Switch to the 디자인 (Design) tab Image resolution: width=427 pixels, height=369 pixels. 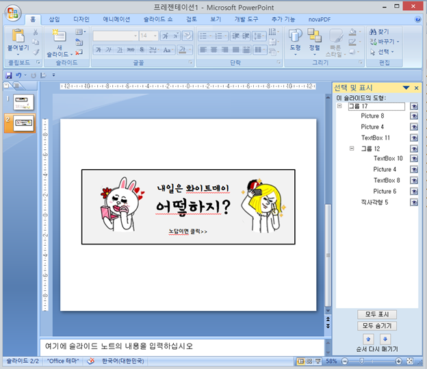point(81,19)
